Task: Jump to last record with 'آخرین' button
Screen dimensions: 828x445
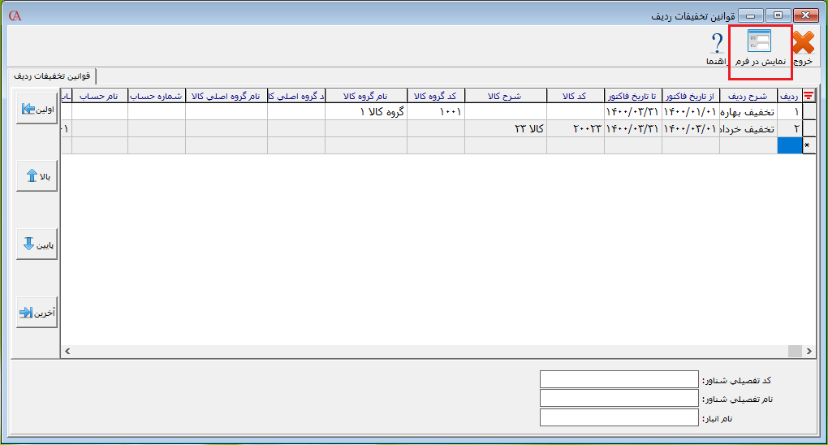Action: [x=37, y=313]
